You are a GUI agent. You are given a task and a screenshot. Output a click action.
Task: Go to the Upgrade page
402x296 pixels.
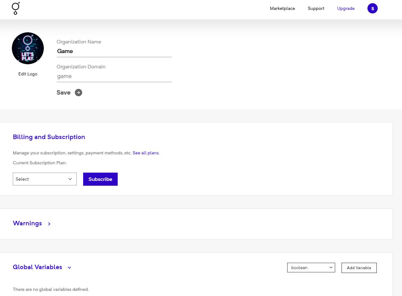[x=346, y=9]
